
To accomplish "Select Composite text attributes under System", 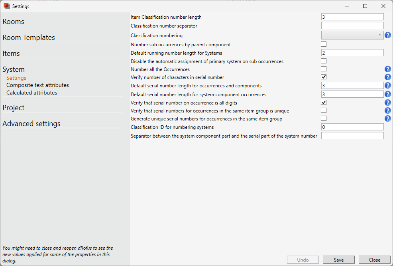I will [37, 85].
